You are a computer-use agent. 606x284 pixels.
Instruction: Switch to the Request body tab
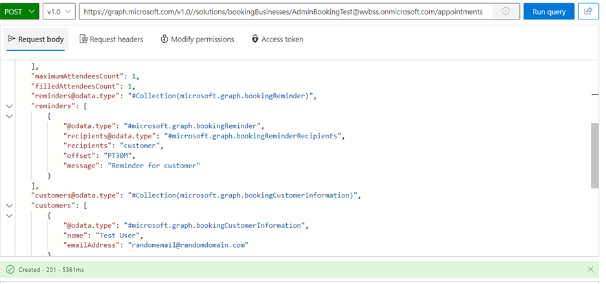tap(36, 39)
